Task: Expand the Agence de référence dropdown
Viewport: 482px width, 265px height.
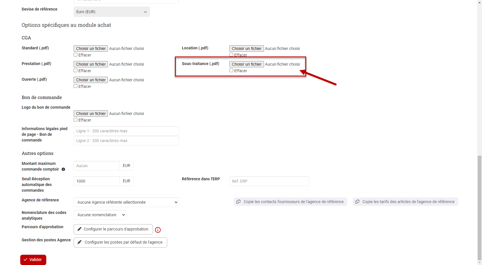Action: (x=126, y=202)
